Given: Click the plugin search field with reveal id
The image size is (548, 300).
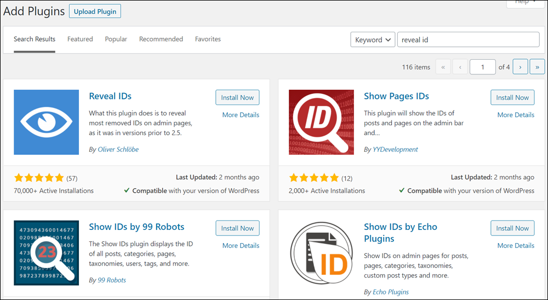Looking at the screenshot, I should tap(469, 40).
